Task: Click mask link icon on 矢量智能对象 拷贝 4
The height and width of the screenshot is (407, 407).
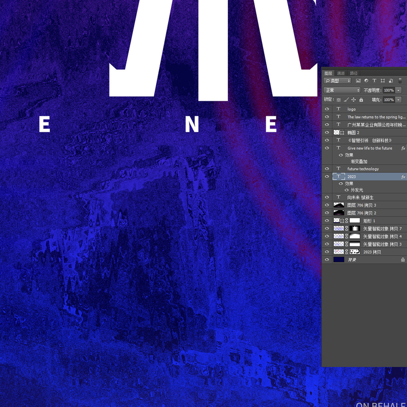Action: [346, 236]
